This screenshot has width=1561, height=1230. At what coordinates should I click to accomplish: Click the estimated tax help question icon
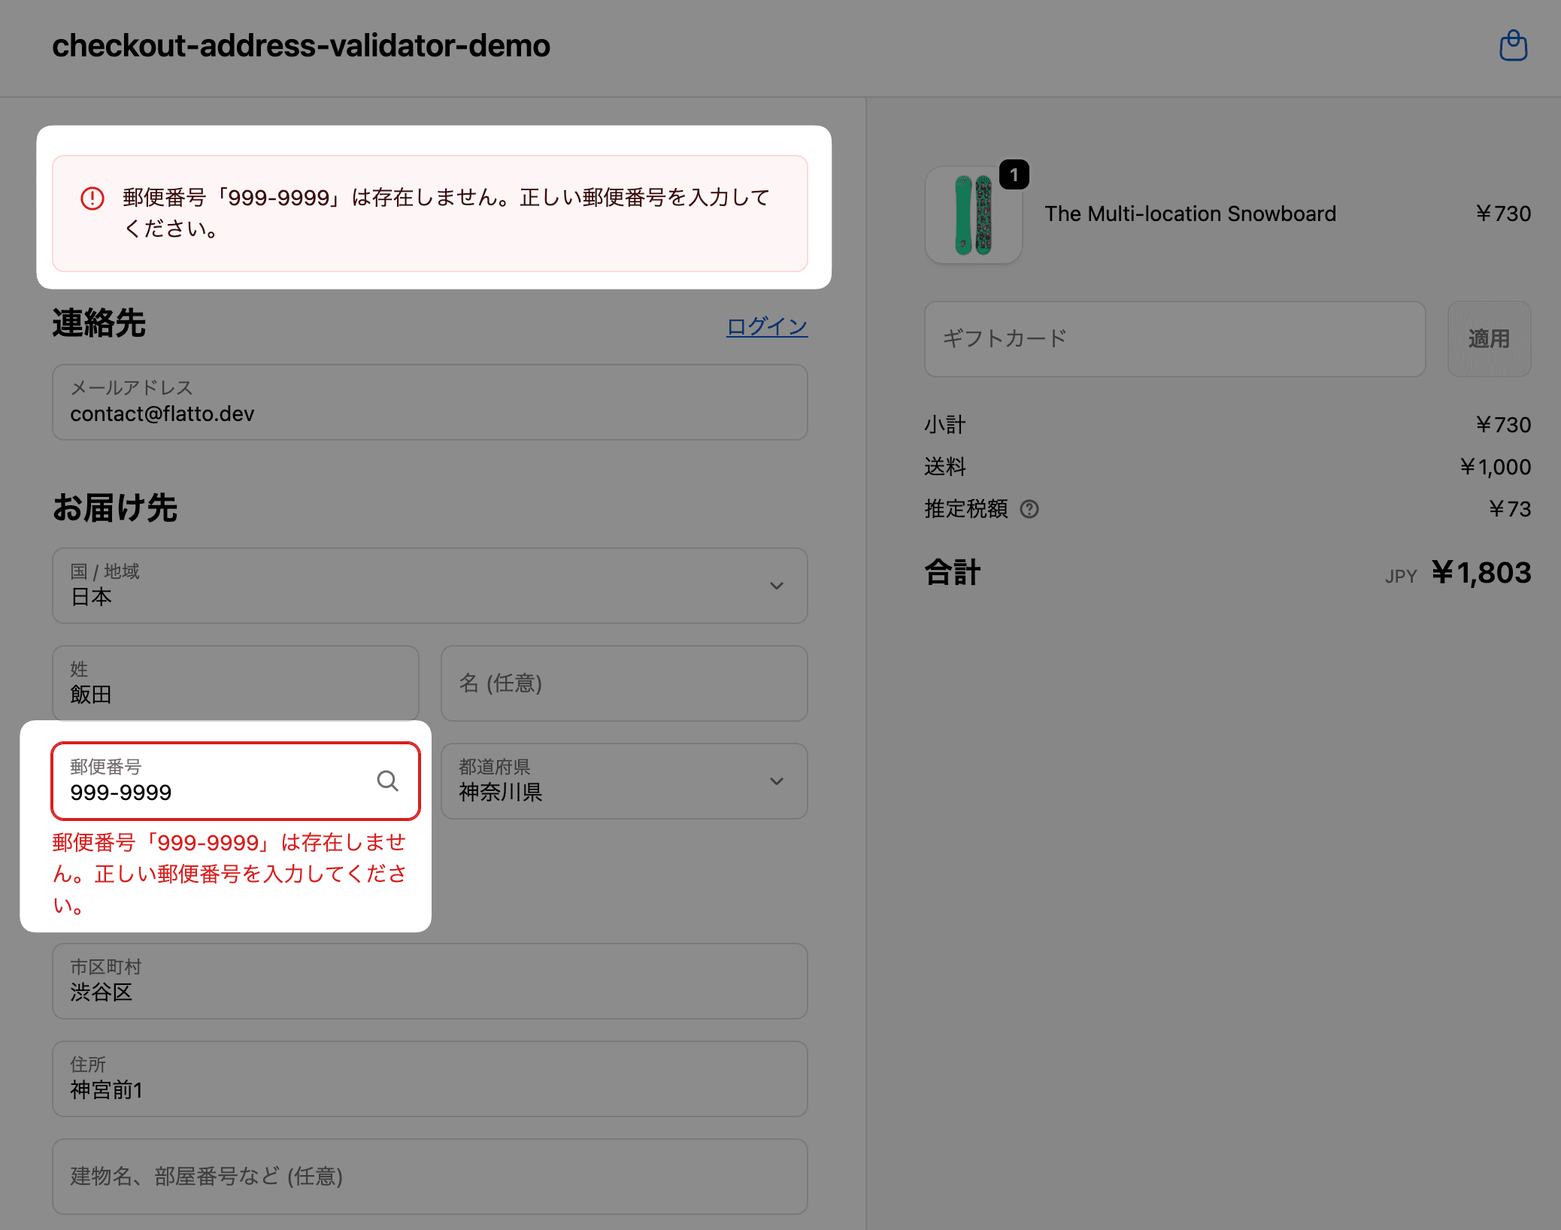point(1029,510)
